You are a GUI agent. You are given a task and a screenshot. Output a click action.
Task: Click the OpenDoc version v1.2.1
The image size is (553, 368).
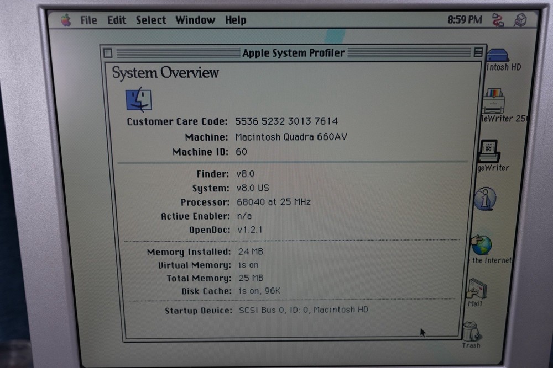pyautogui.click(x=250, y=230)
